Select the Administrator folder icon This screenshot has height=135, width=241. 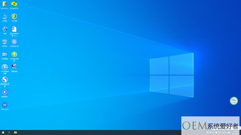click(5, 5)
